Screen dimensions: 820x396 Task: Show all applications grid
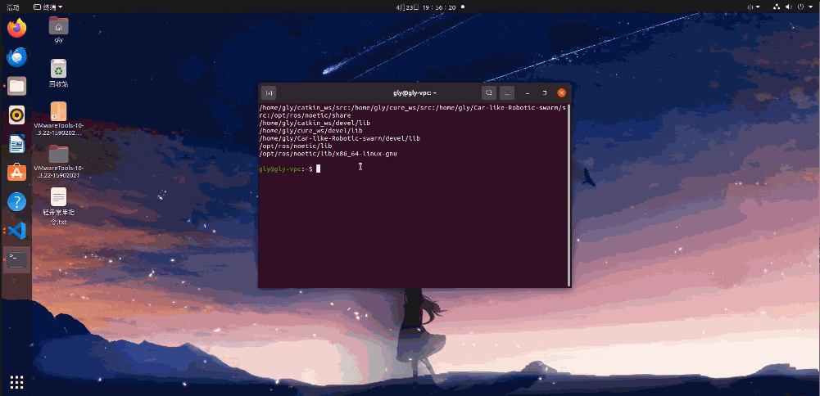16,382
